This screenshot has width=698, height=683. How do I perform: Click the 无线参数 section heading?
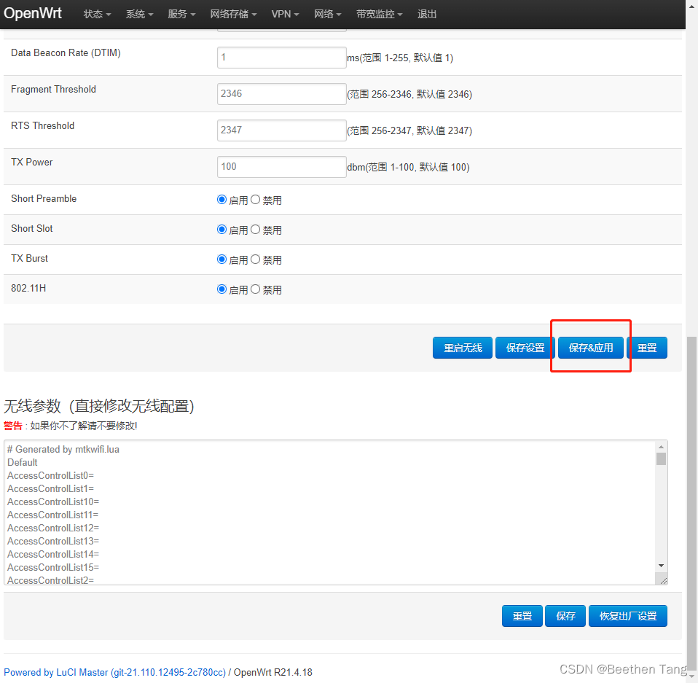pyautogui.click(x=99, y=405)
